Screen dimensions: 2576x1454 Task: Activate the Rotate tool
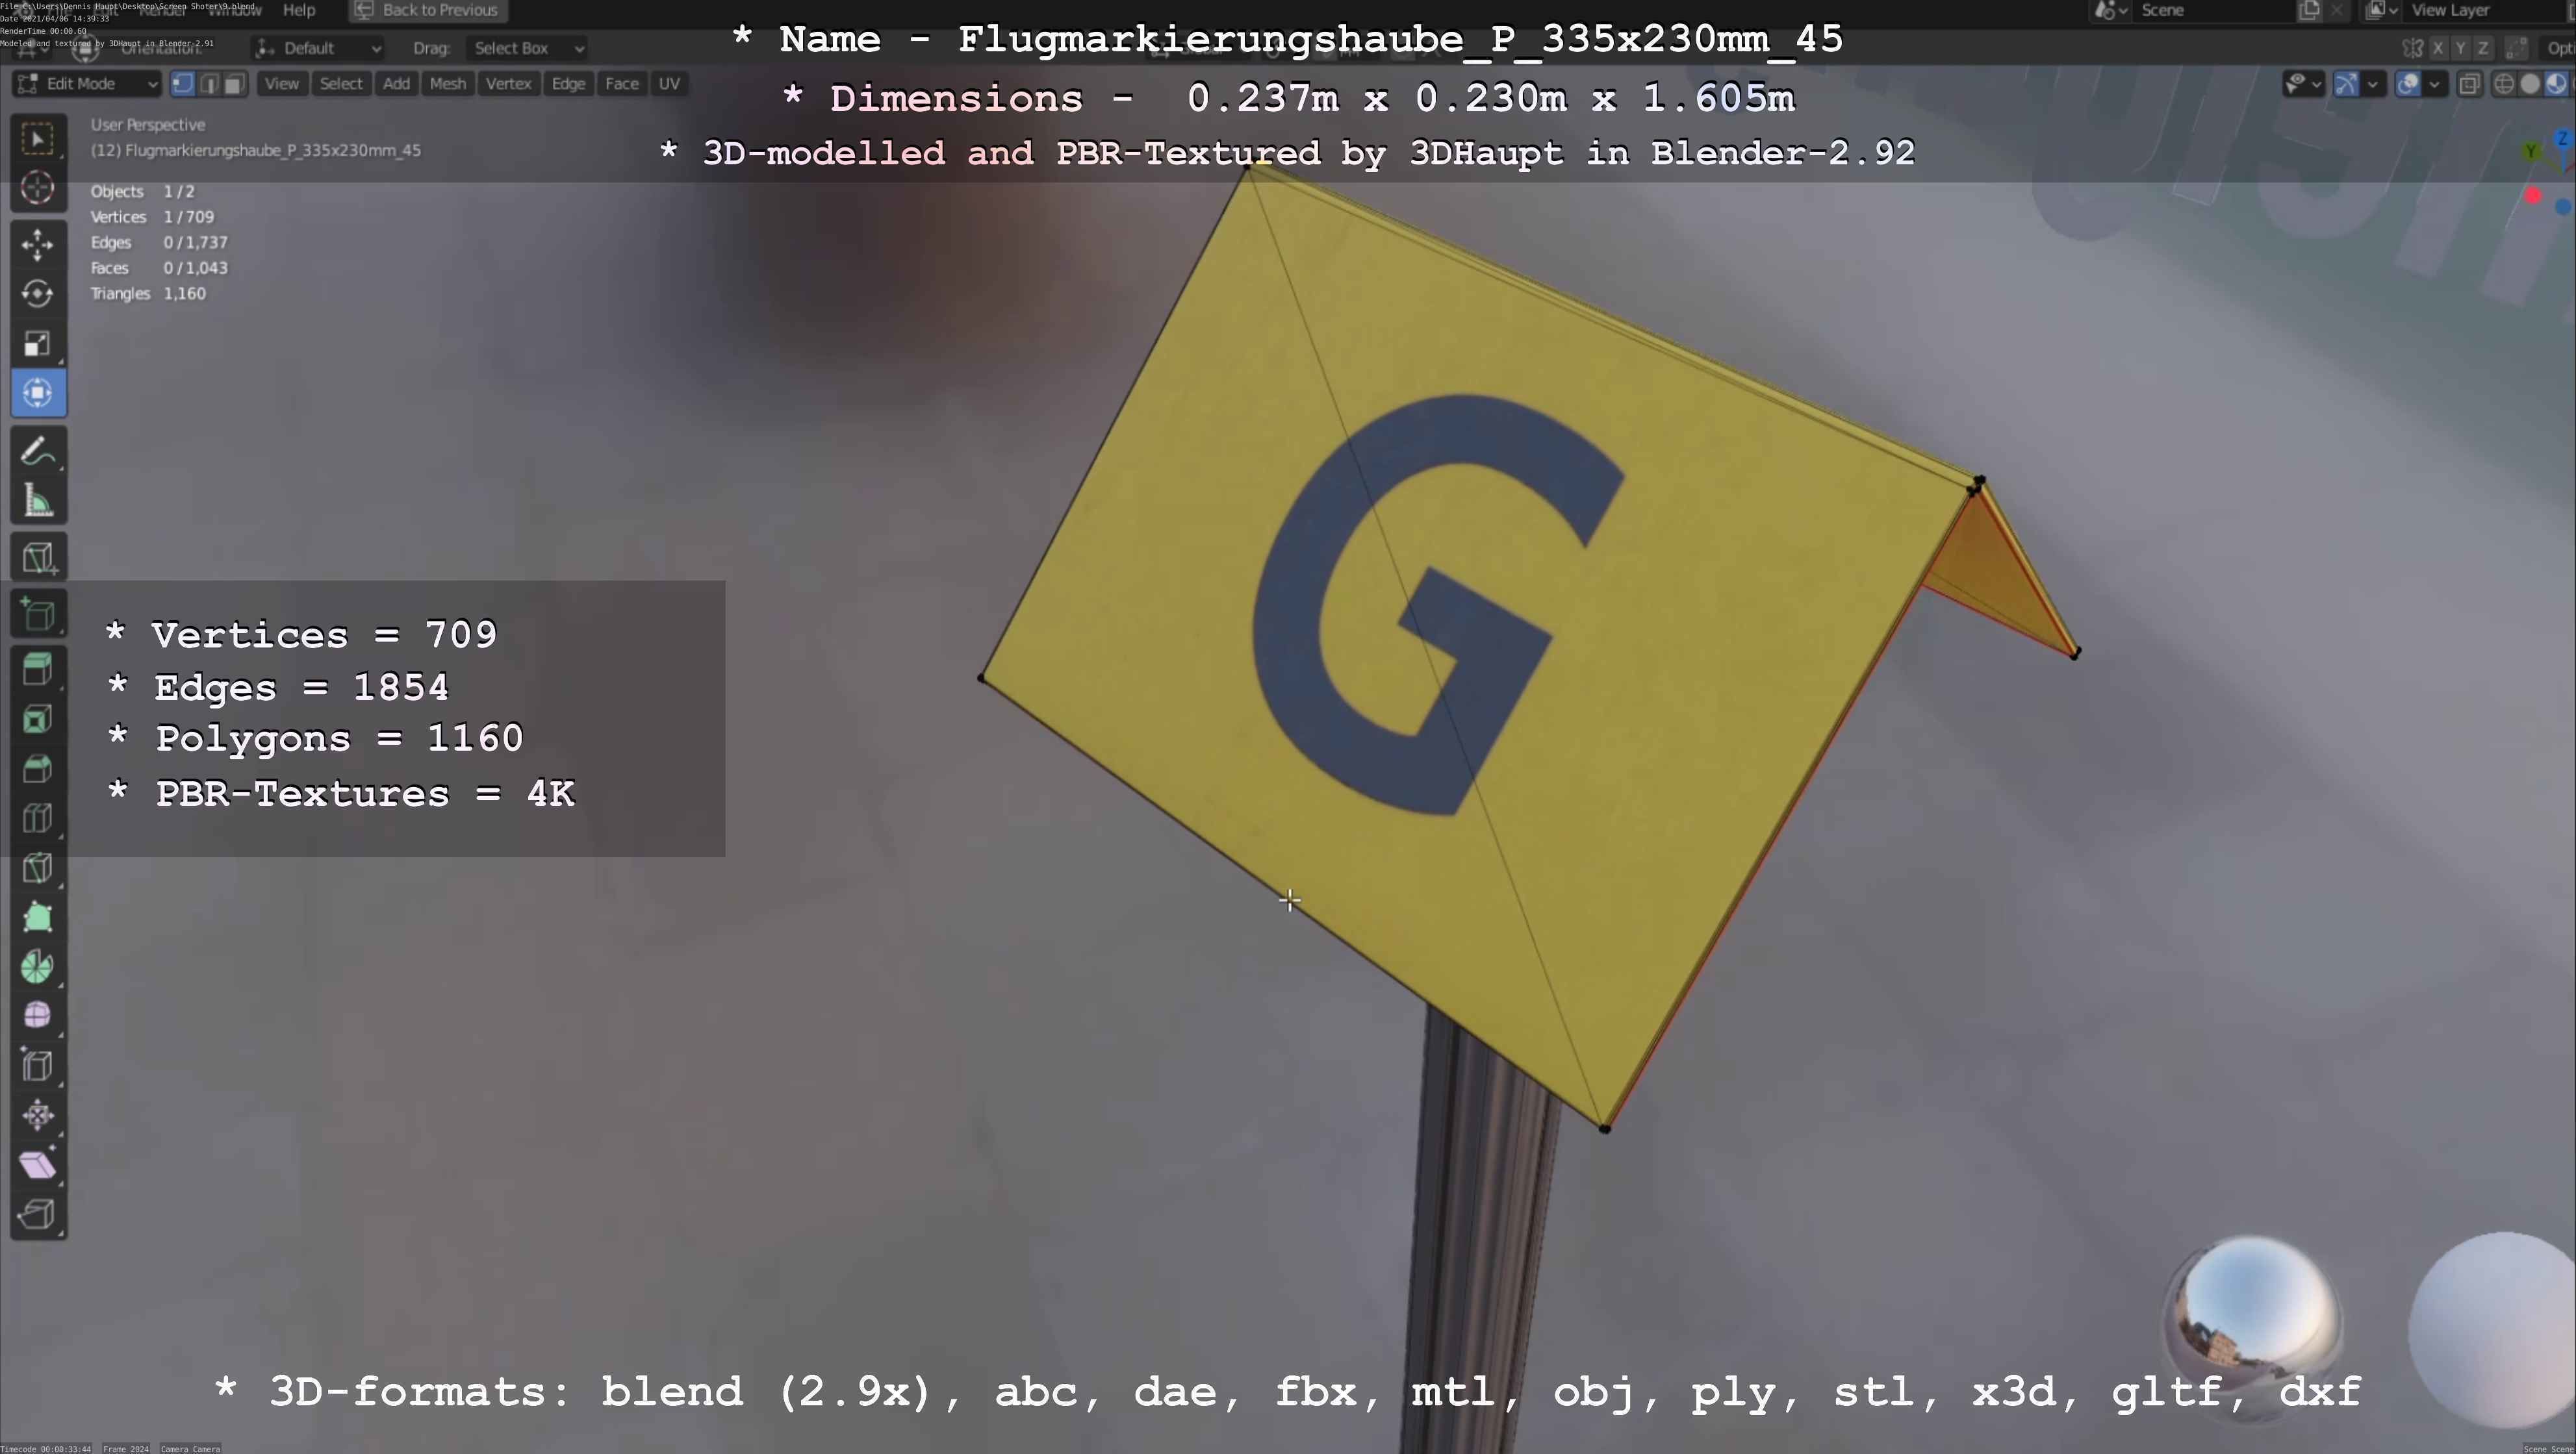pyautogui.click(x=38, y=294)
